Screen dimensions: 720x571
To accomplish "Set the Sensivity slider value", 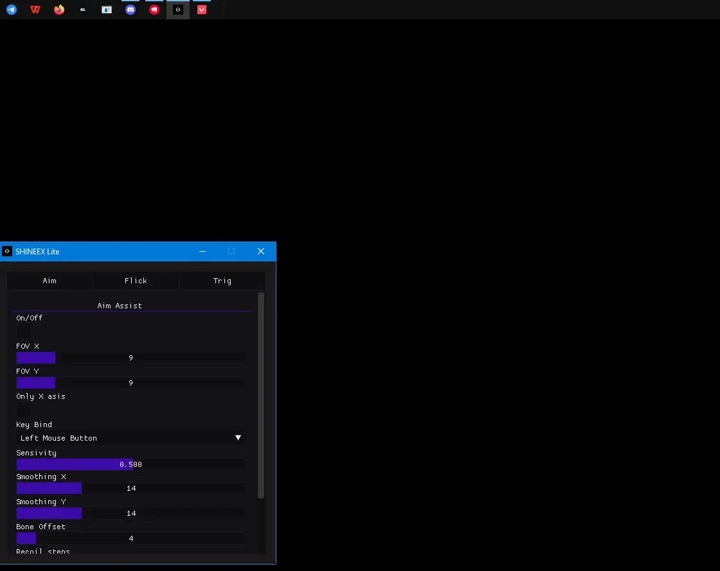I will (131, 464).
